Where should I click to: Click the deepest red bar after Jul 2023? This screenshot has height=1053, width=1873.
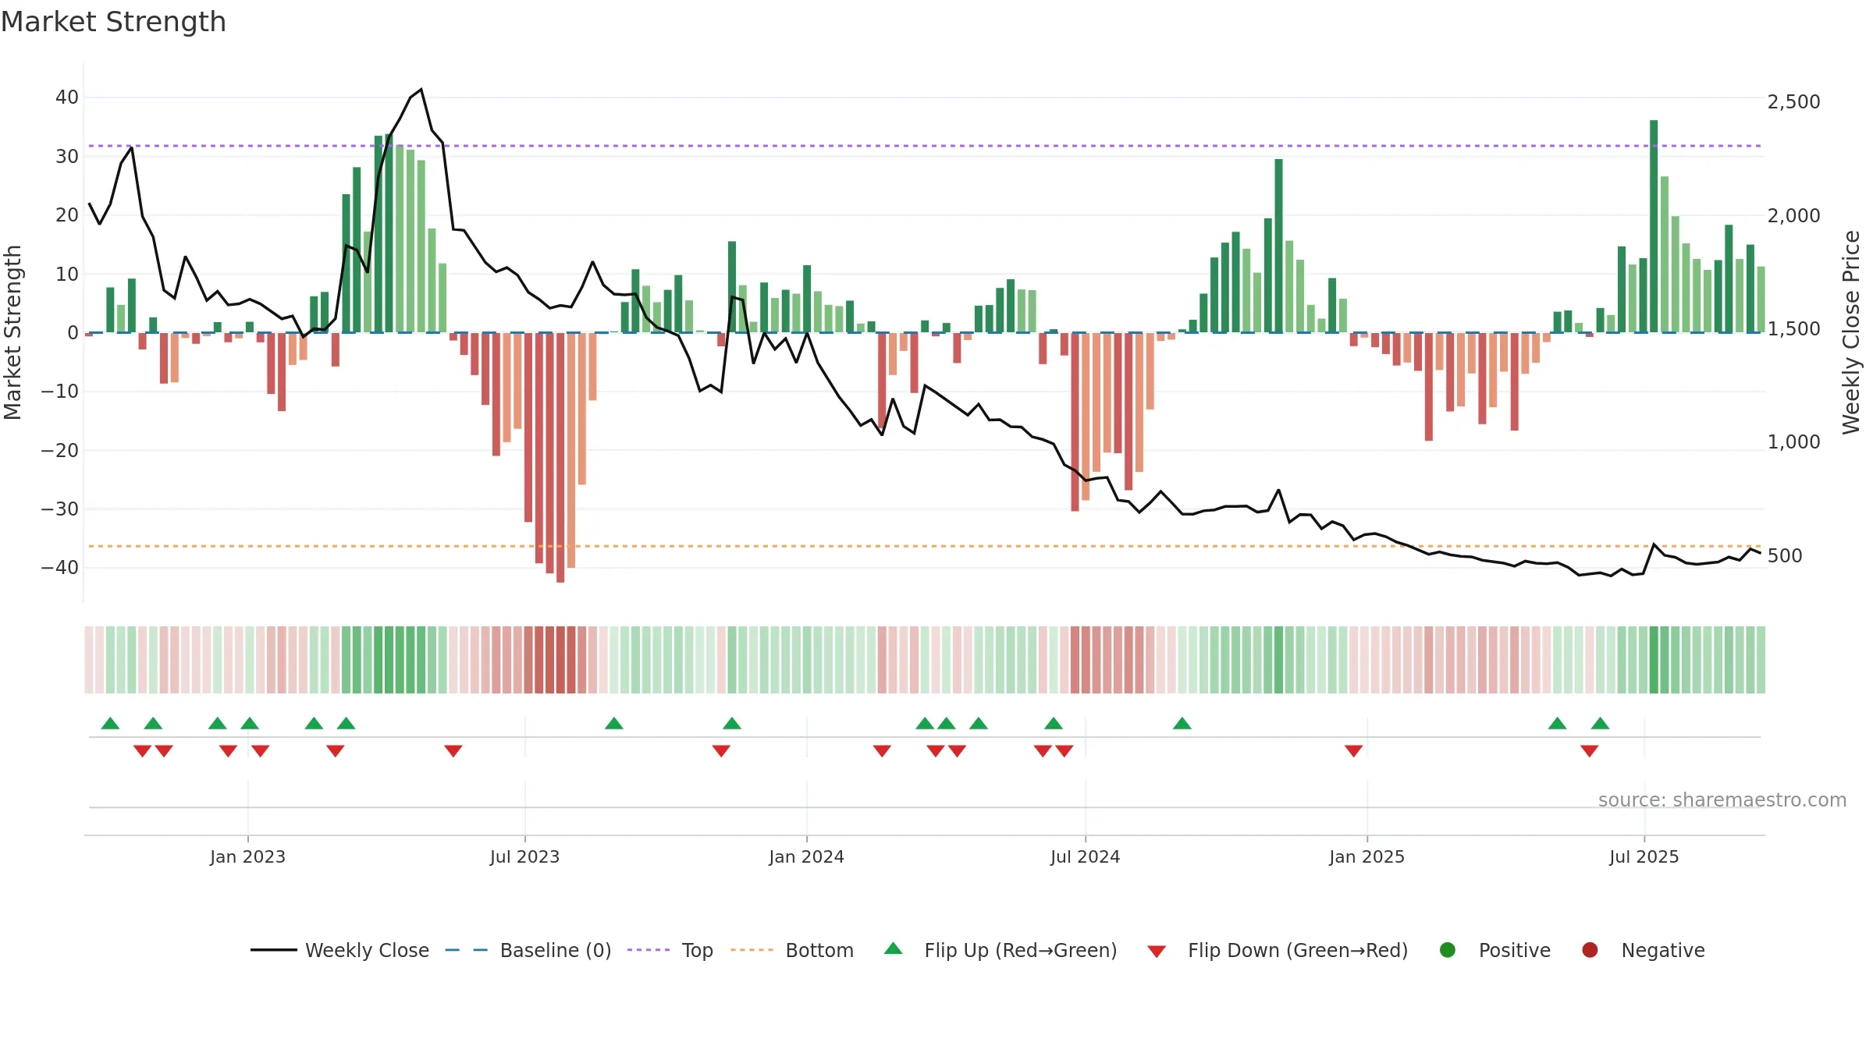560,457
